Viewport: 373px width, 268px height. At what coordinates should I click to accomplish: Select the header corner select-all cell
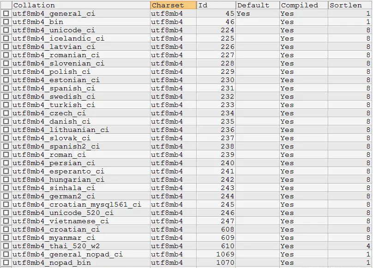tap(6, 5)
